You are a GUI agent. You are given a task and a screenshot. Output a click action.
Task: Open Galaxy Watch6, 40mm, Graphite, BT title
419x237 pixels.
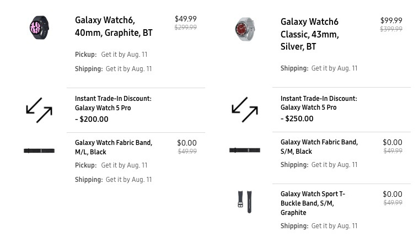click(114, 26)
